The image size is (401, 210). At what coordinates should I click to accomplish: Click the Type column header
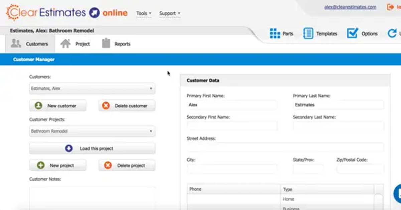(327, 189)
